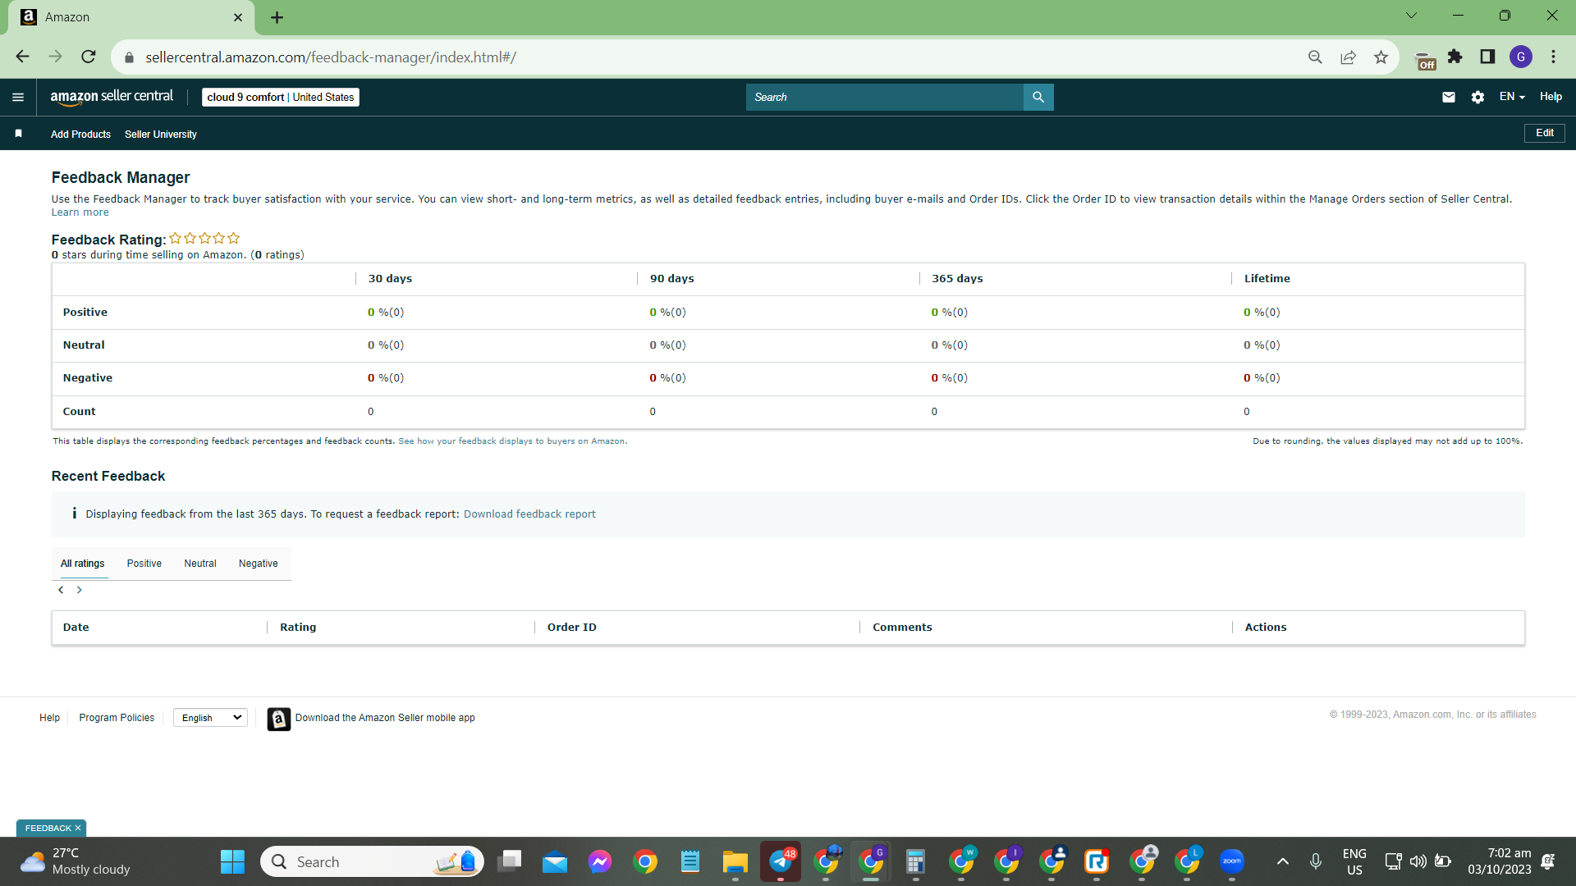1576x886 pixels.
Task: Click the browser zoom magnifier icon
Action: 1315,57
